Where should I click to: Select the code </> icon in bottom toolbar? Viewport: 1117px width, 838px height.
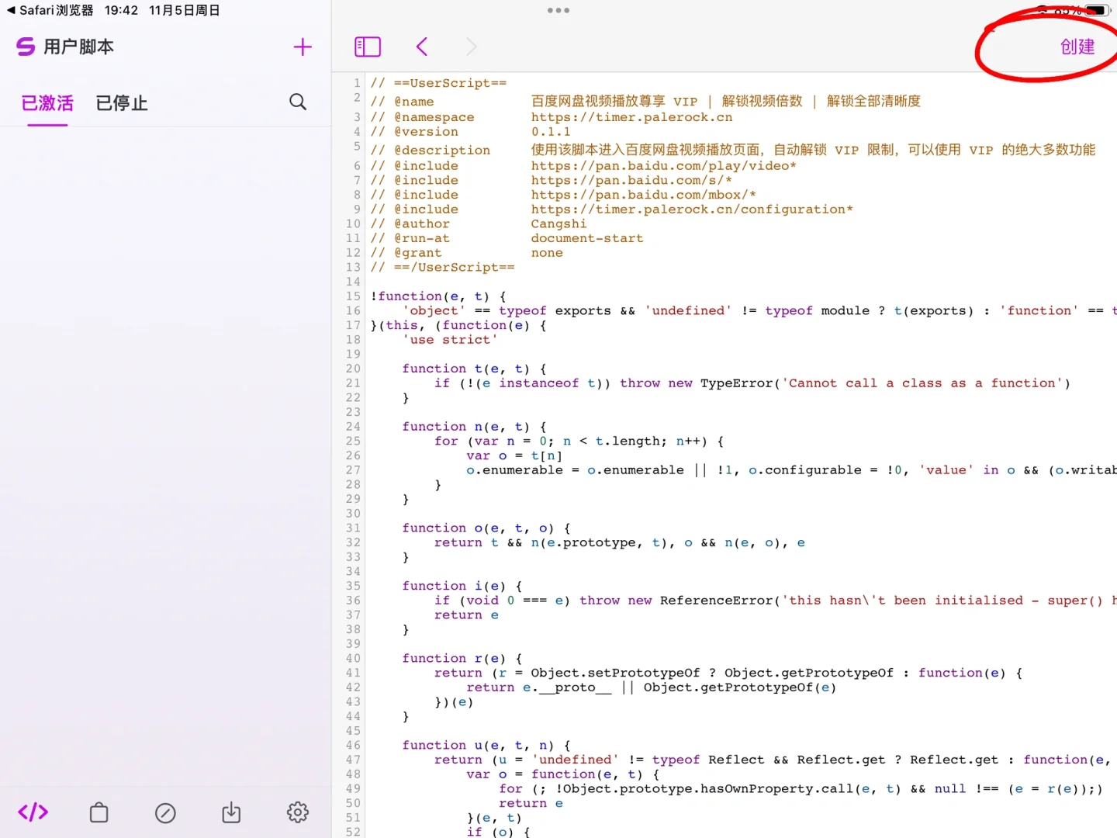click(33, 812)
